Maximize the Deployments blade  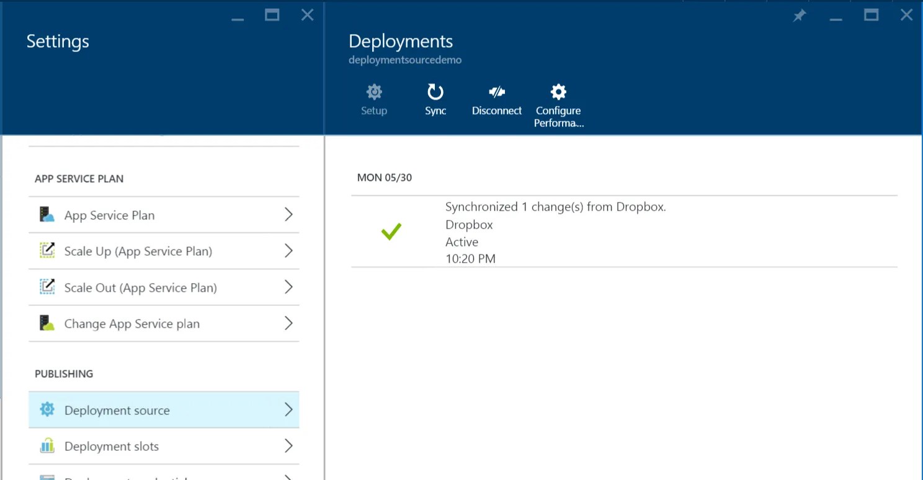872,15
